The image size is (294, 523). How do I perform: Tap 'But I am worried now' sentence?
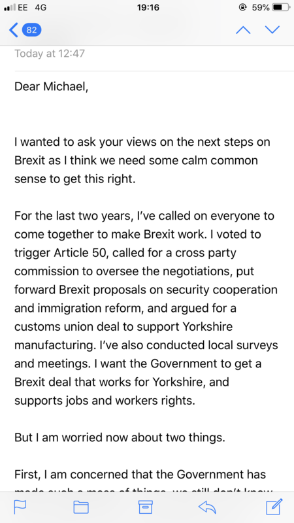(120, 437)
